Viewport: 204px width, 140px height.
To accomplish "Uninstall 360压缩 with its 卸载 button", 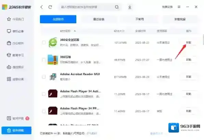I will coord(189,60).
